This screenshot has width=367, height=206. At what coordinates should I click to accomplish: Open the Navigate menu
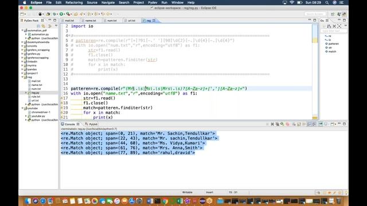108,2
